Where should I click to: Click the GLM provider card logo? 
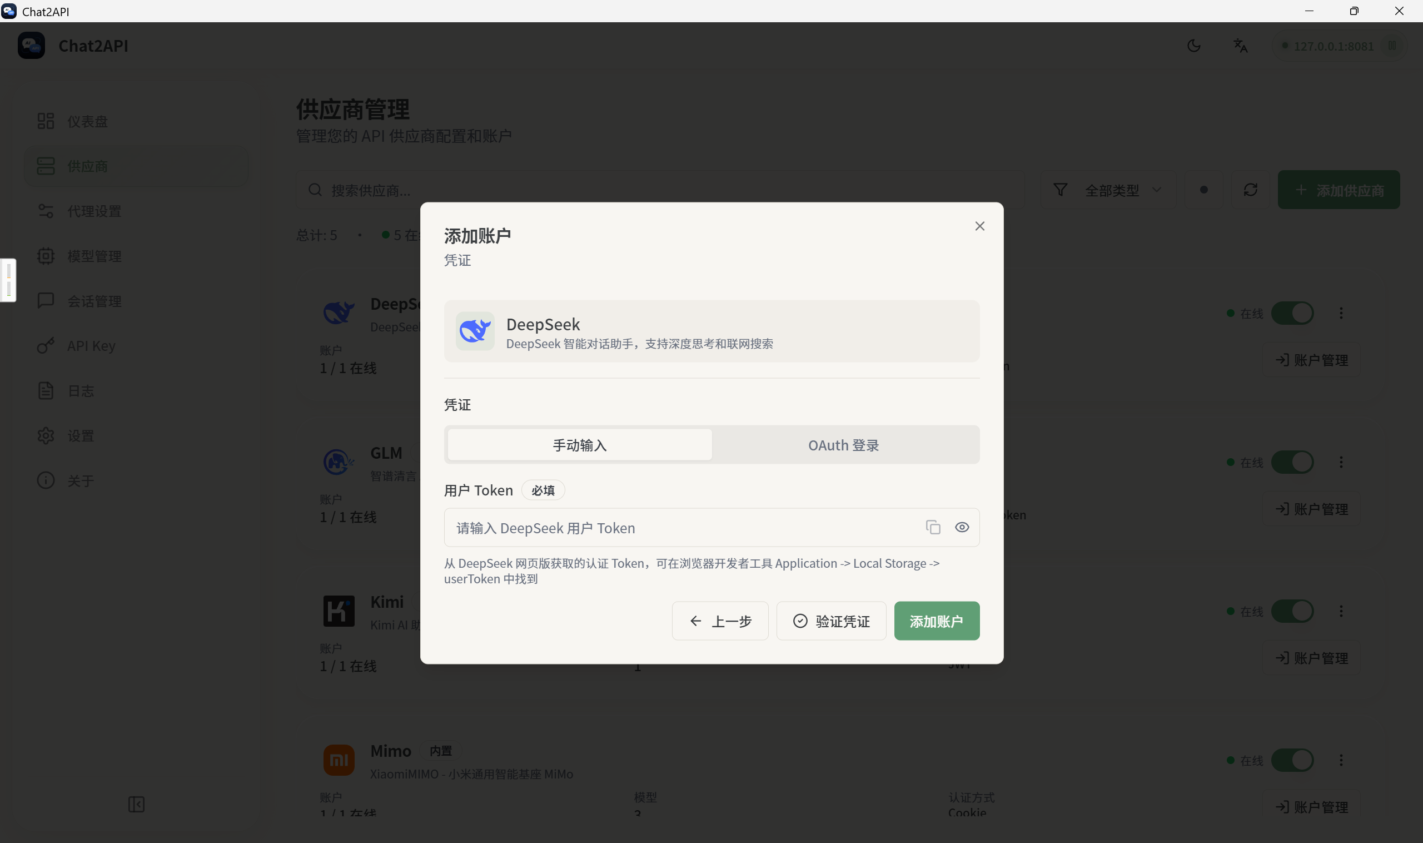[x=339, y=462]
